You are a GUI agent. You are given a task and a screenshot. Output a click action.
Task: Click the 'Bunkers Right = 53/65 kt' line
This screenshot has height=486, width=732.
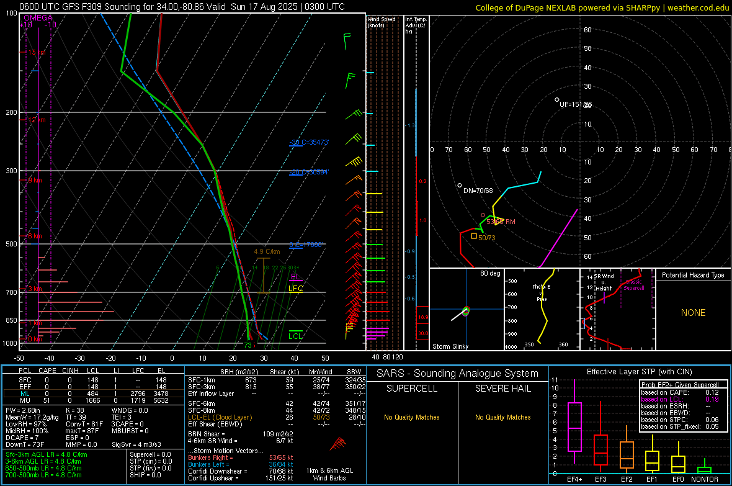(241, 457)
